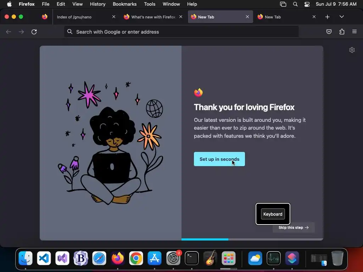Open the App Store from the Dock
The width and height of the screenshot is (363, 272).
pos(155,258)
